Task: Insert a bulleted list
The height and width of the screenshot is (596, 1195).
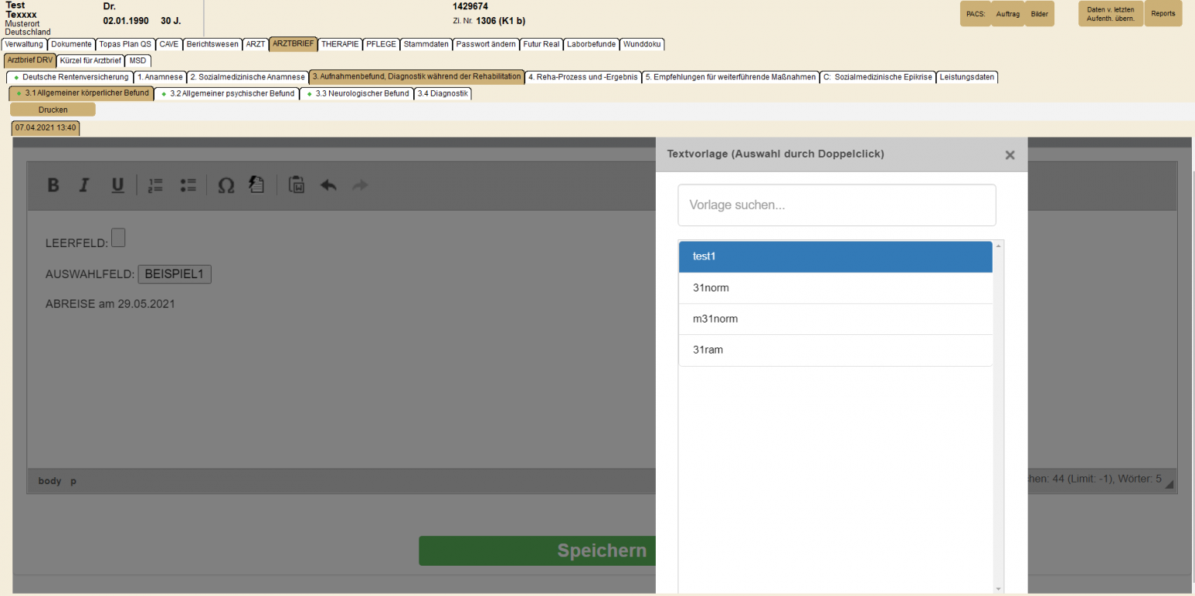Action: click(x=187, y=185)
